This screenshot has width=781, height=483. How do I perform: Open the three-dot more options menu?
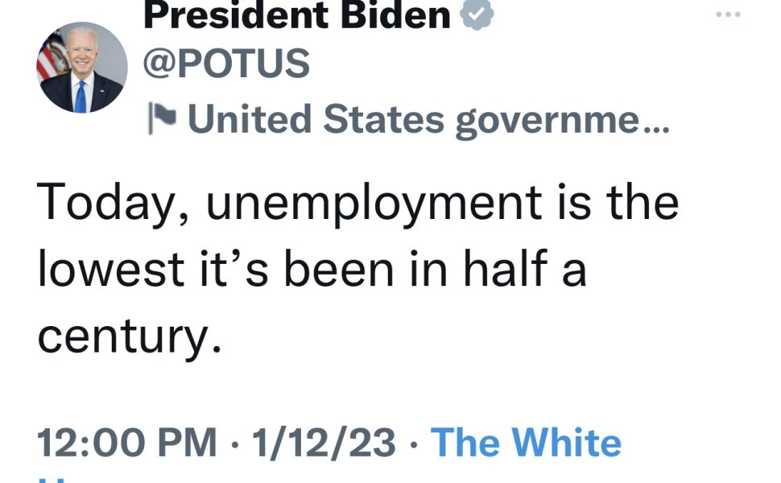coord(728,14)
